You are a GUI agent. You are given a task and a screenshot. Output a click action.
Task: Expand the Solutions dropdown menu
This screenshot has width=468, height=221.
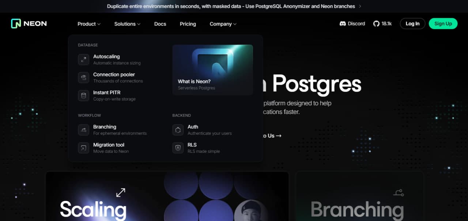[127, 24]
